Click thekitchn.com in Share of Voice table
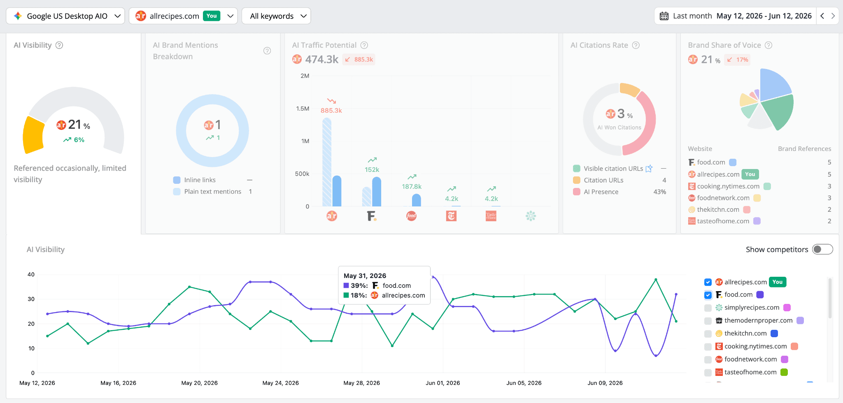843x403 pixels. [x=718, y=209]
